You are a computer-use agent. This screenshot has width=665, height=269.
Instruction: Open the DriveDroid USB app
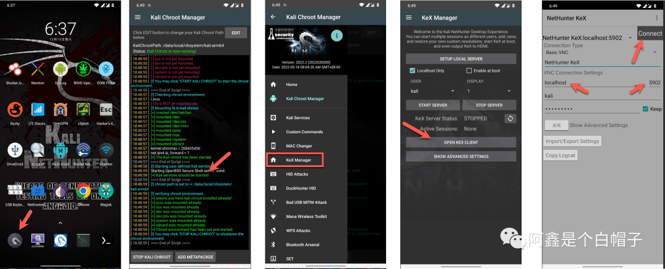15,150
